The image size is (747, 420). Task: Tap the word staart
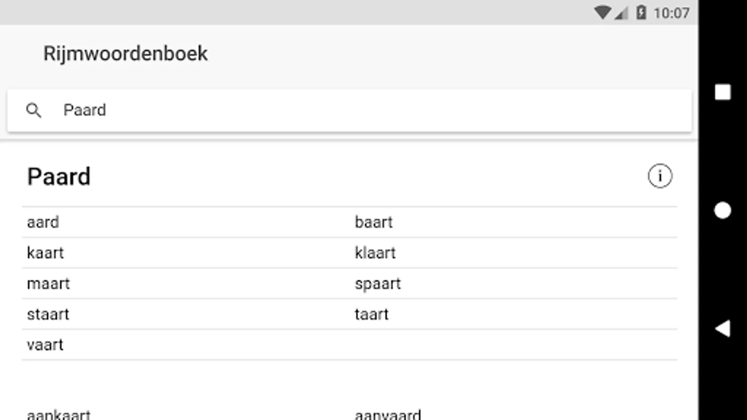[48, 315]
